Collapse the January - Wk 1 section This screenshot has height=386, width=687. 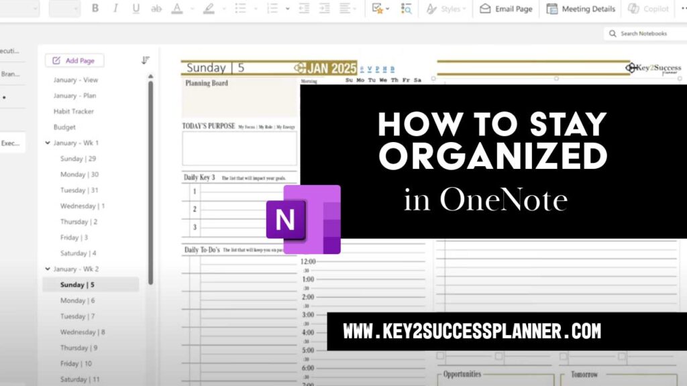47,143
